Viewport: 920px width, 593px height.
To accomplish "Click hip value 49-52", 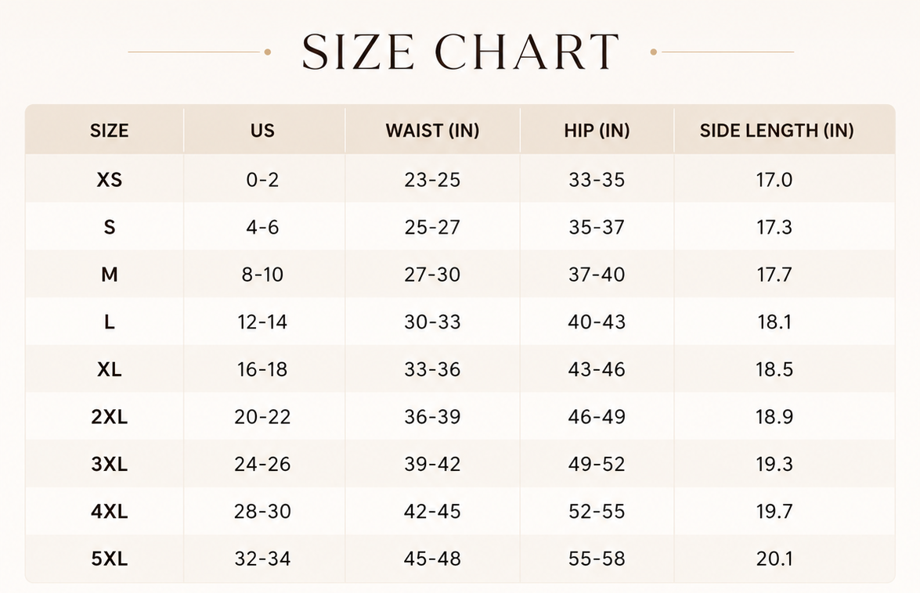I will pyautogui.click(x=597, y=464).
